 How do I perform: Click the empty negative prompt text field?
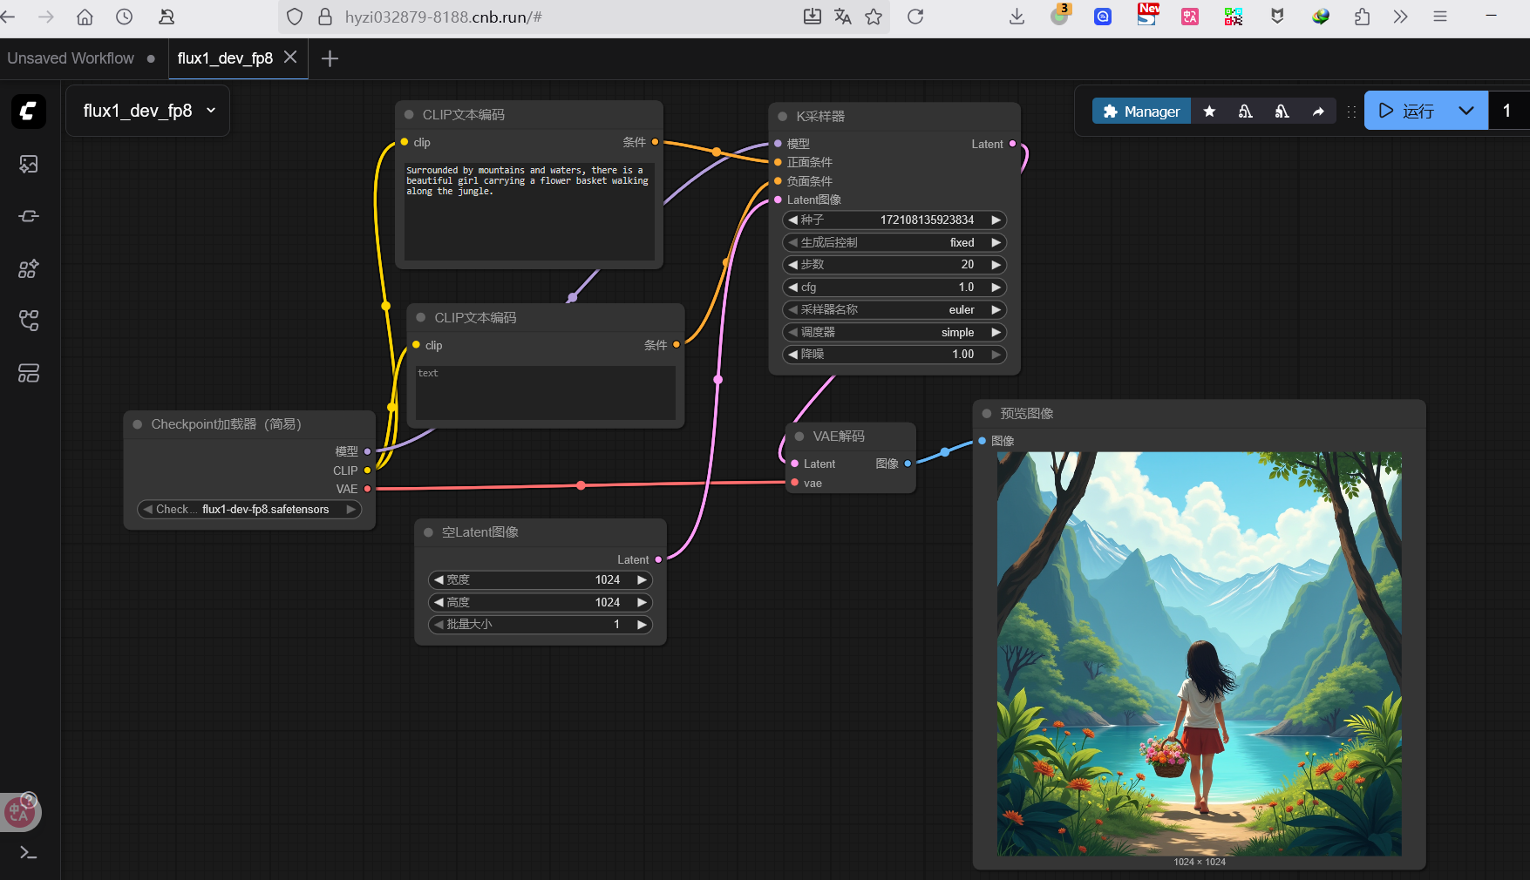[545, 392]
